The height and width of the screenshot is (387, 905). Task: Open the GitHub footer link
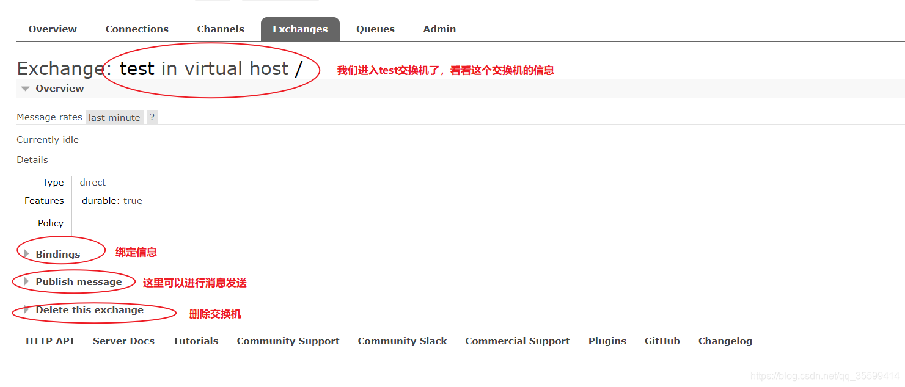pos(662,341)
